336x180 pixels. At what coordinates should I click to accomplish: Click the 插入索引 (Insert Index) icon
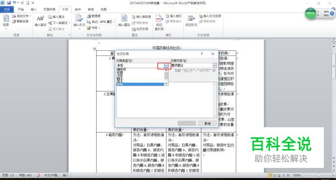168,16
